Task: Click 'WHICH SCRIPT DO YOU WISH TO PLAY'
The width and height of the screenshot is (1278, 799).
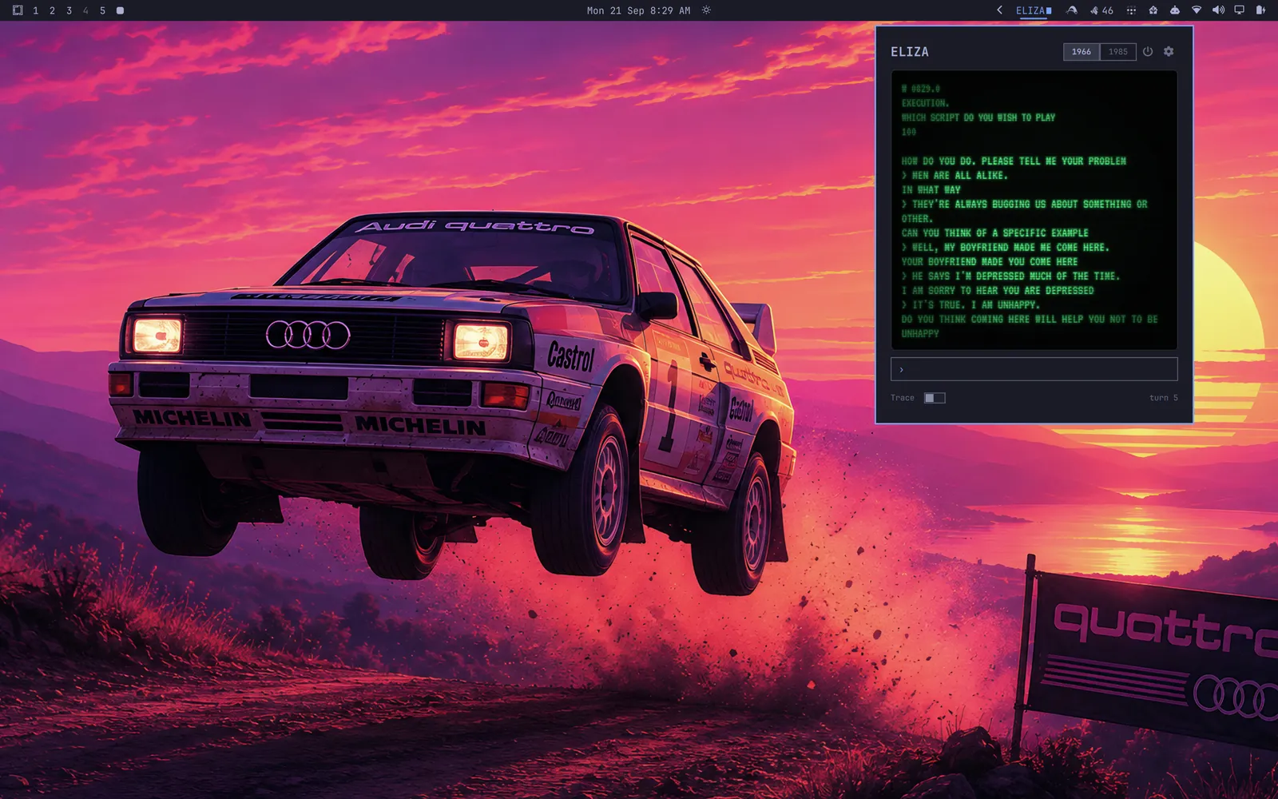Action: tap(978, 117)
